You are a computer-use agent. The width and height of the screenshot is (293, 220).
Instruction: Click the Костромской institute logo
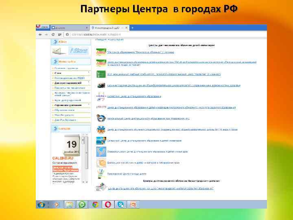pos(101,107)
